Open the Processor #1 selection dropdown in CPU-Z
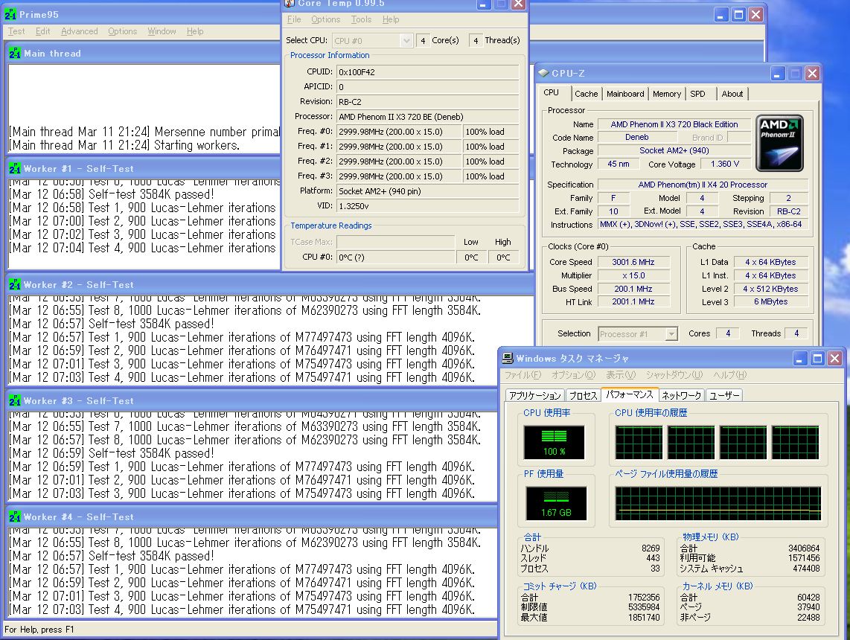Image resolution: width=850 pixels, height=640 pixels. [x=671, y=334]
